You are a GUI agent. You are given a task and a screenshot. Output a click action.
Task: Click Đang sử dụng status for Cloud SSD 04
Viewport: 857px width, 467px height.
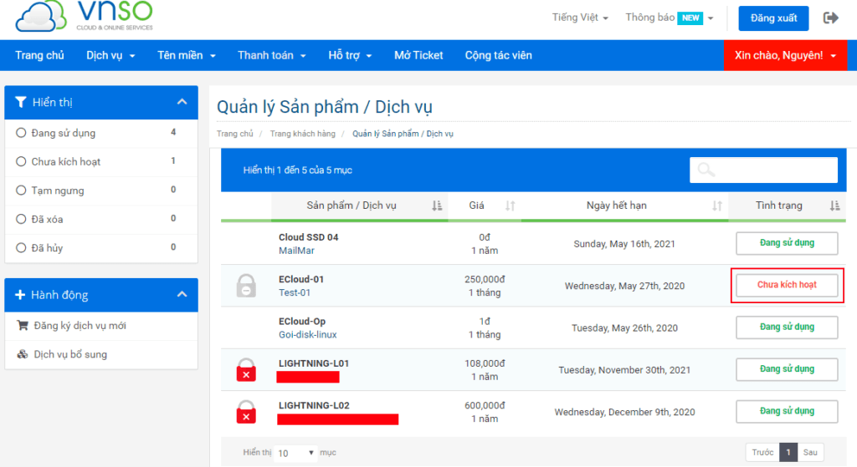[x=787, y=243]
